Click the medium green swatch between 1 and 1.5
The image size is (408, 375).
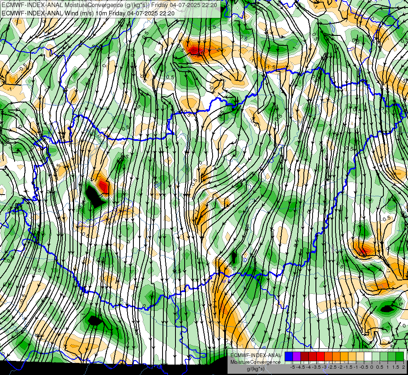[392, 357]
